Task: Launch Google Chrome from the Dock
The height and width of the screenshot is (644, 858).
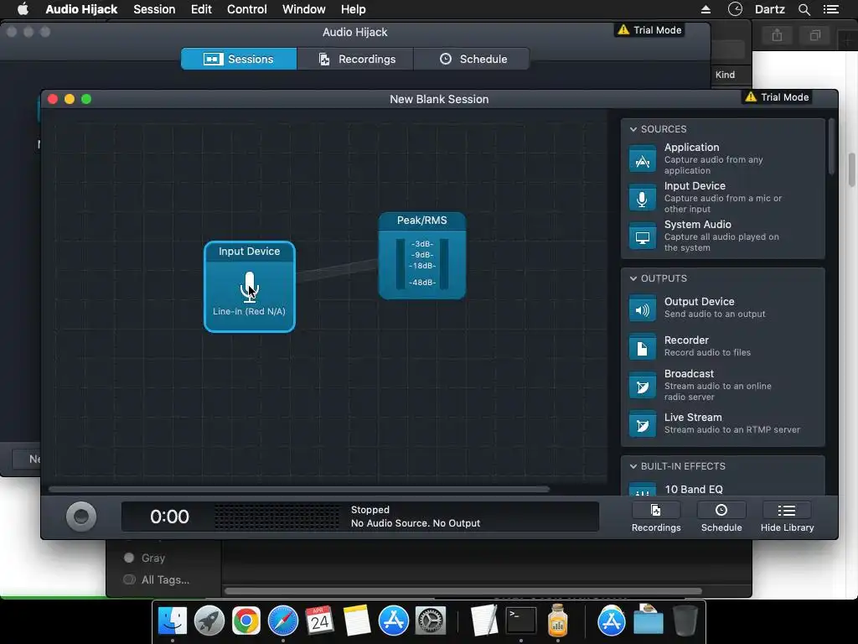Action: click(x=246, y=621)
